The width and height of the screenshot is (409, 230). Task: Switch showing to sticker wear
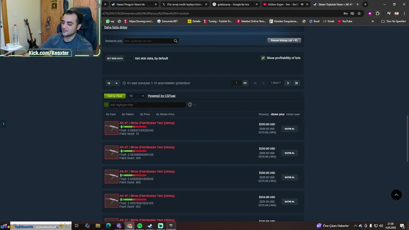[x=293, y=114]
